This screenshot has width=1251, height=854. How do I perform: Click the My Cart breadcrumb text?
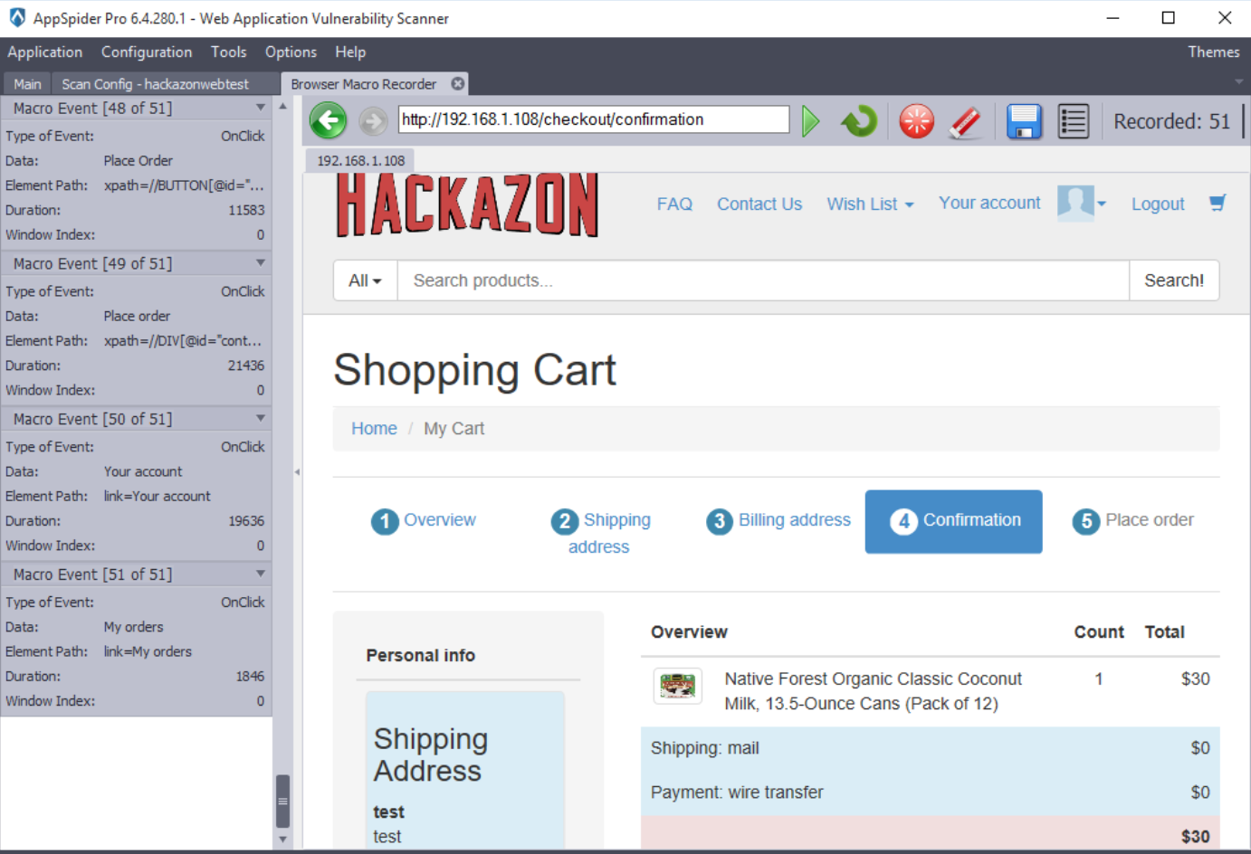pos(454,428)
